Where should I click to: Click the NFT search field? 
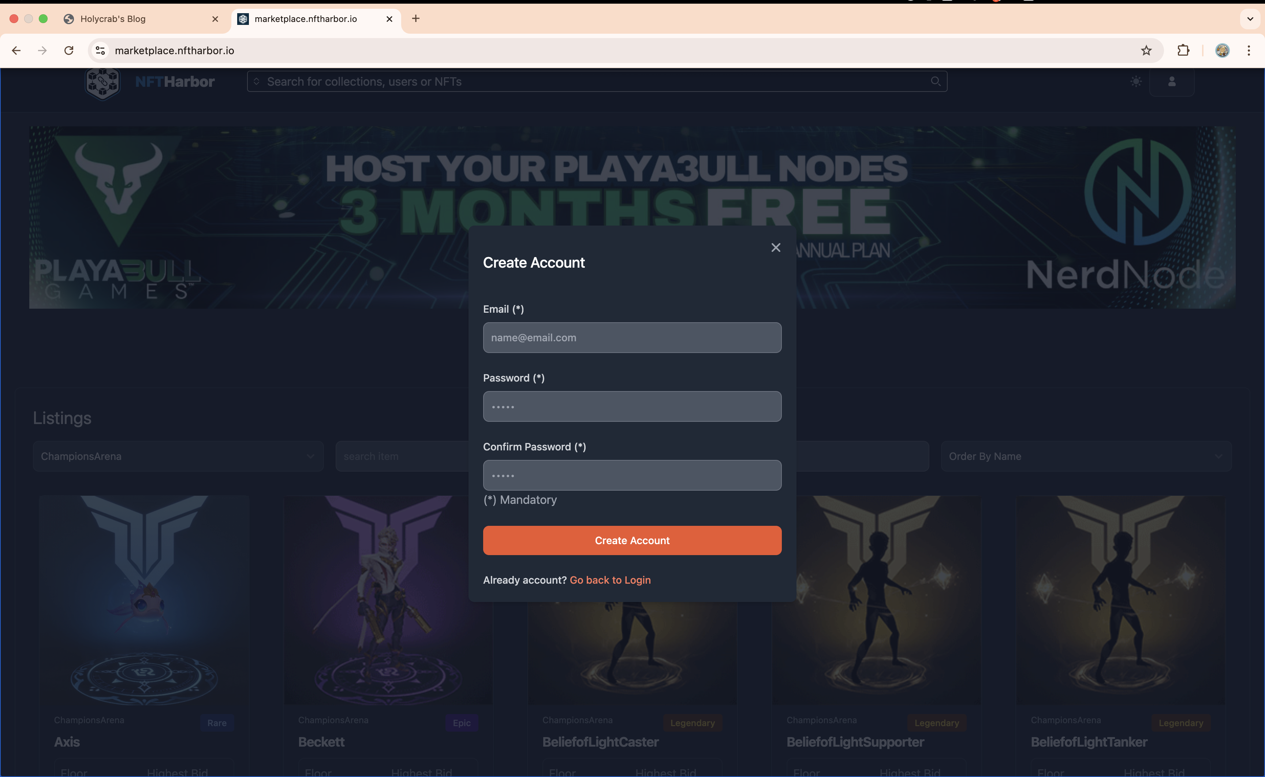point(597,81)
